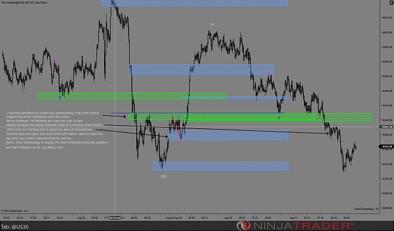The width and height of the screenshot is (394, 231).
Task: Click the 07:05 time axis label
Action: point(33,218)
